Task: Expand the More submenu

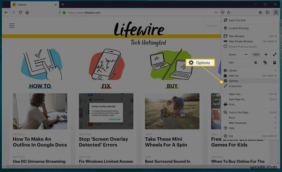Action: (250, 117)
